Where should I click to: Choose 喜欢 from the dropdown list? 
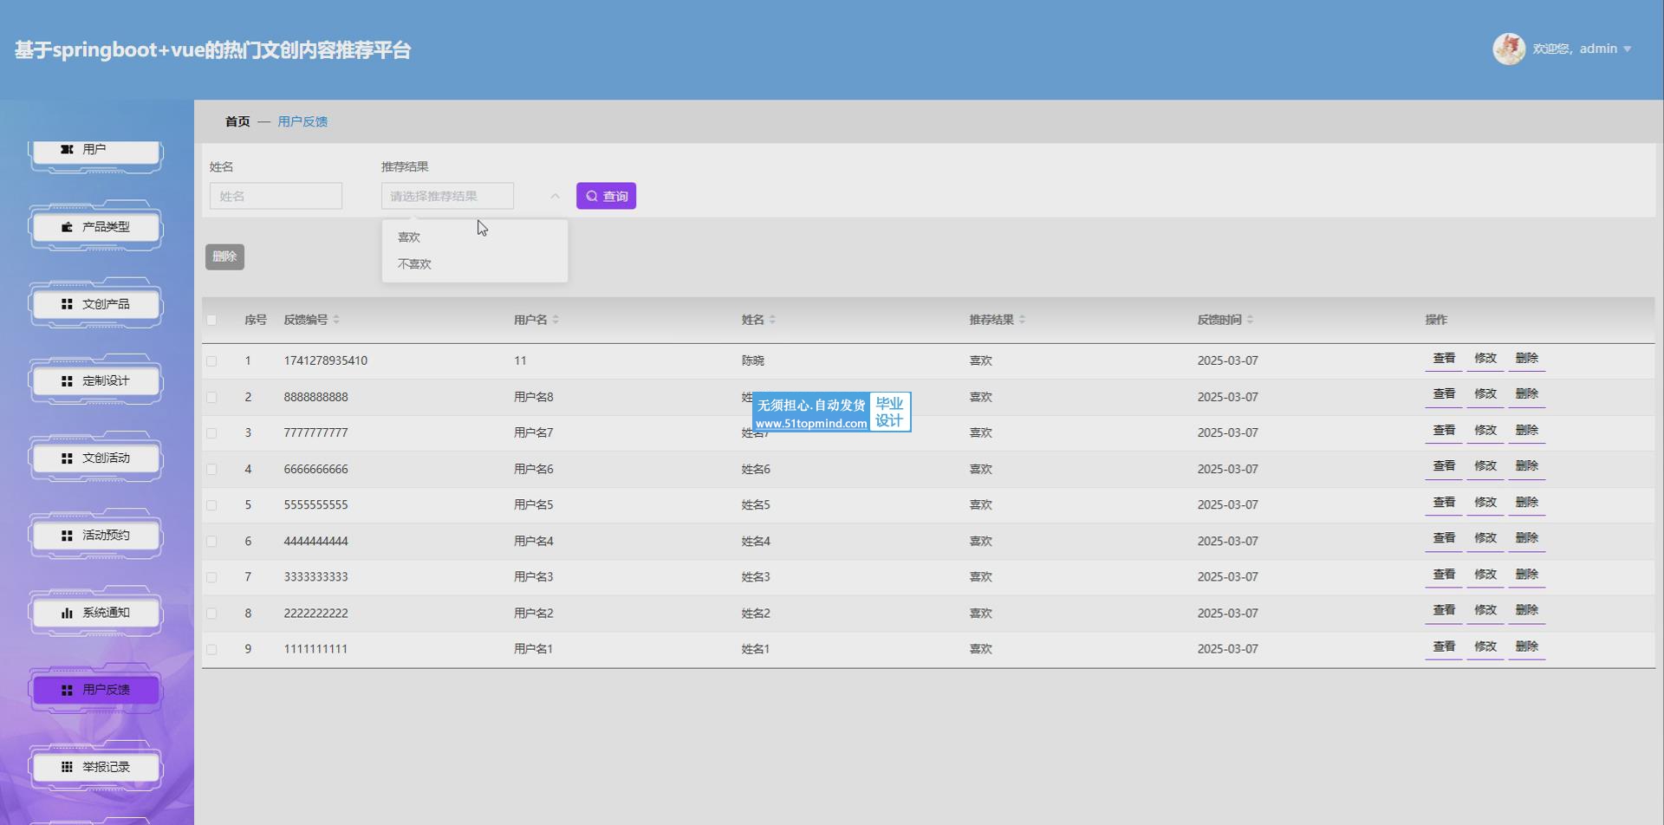tap(409, 237)
